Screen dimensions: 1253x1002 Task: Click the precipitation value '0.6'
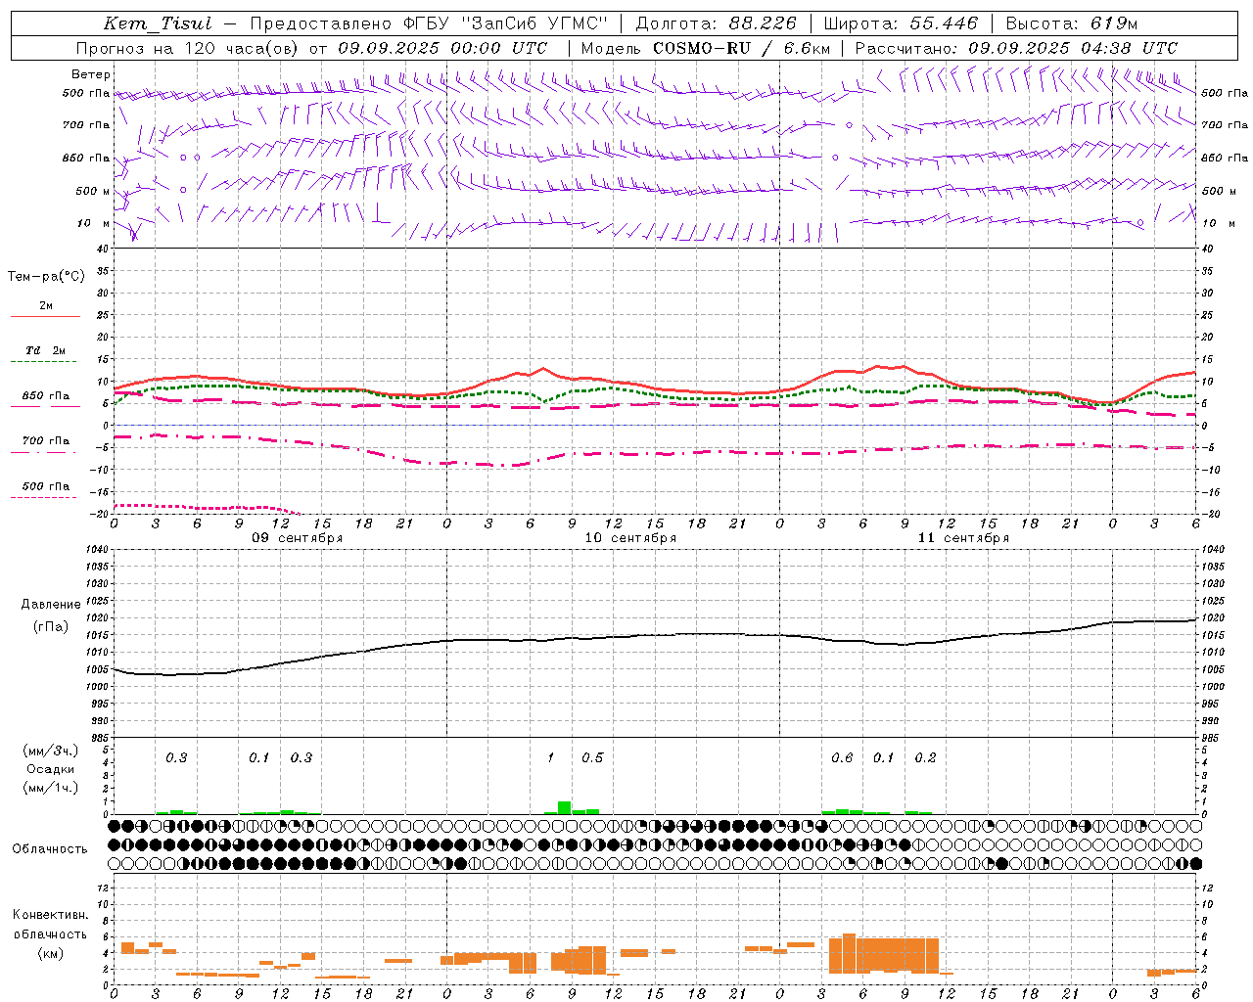(842, 758)
